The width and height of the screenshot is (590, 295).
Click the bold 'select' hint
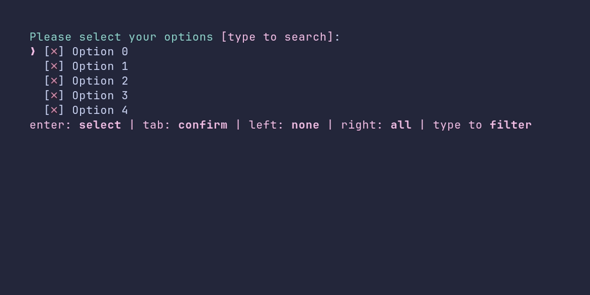(100, 125)
